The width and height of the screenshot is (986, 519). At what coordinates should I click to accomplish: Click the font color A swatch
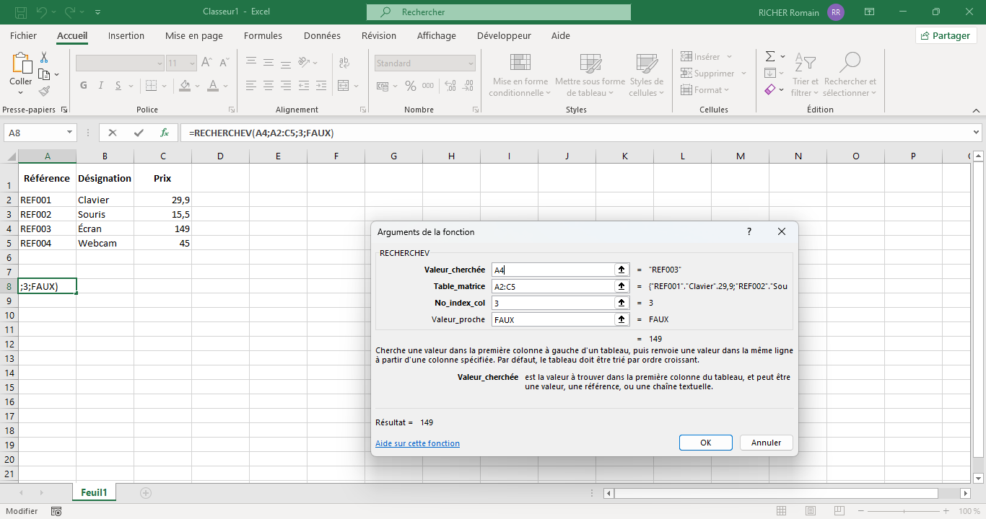point(213,85)
